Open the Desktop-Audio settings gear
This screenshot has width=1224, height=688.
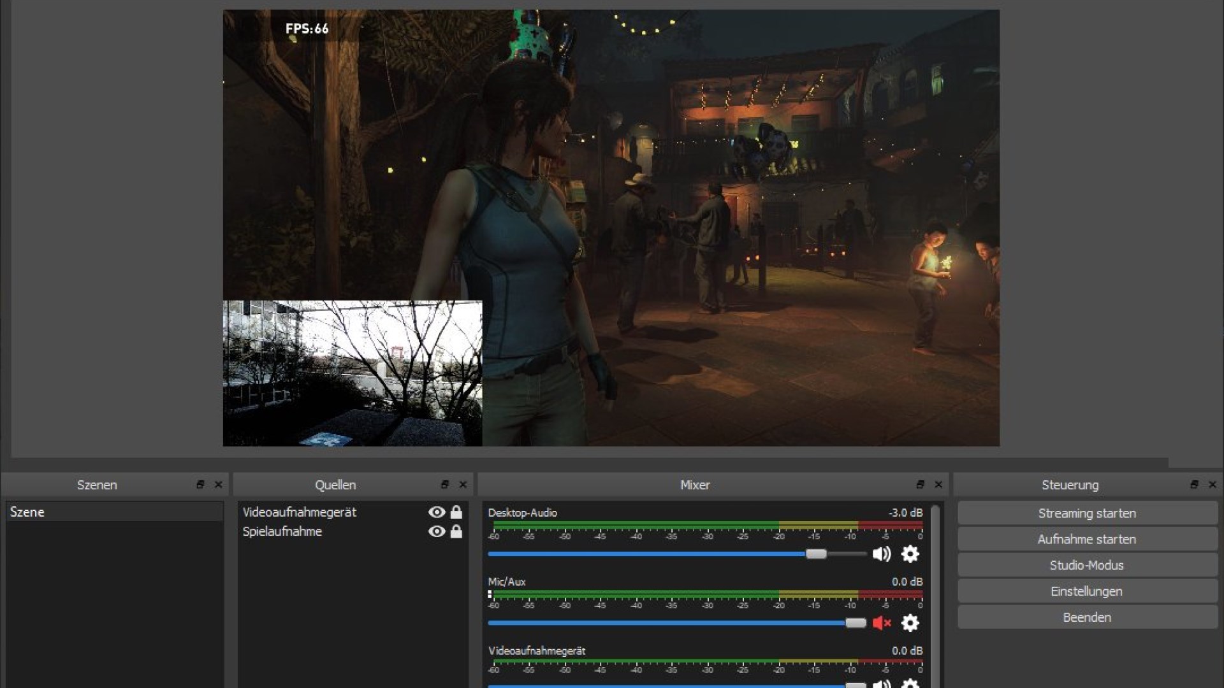coord(910,554)
